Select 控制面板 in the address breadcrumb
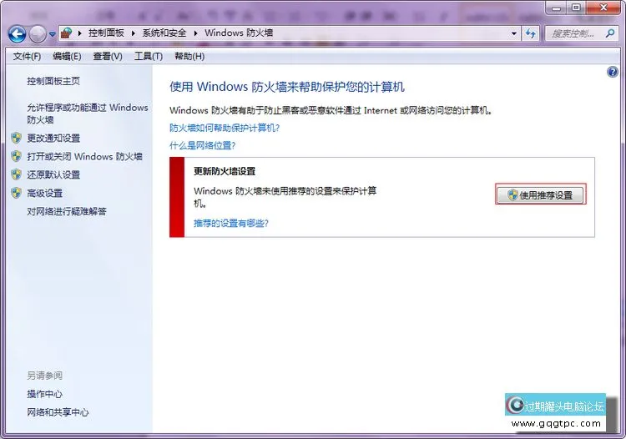Image resolution: width=626 pixels, height=439 pixels. point(106,33)
